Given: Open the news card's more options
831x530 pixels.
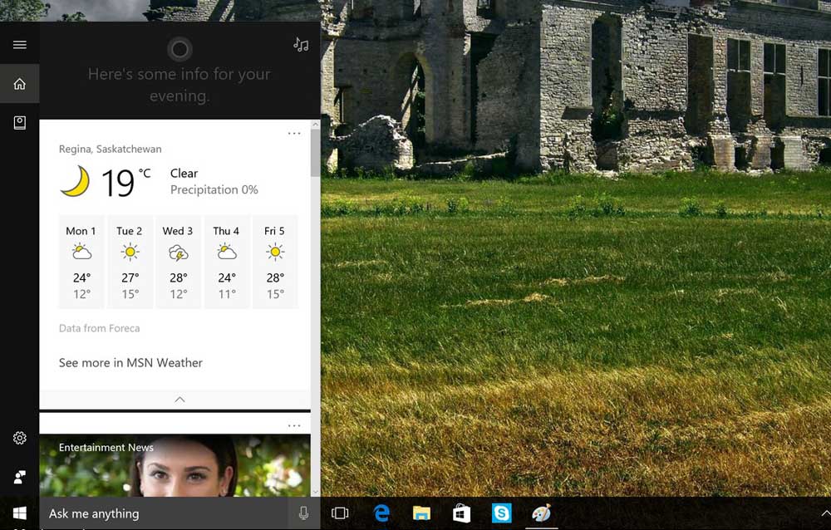Looking at the screenshot, I should (x=294, y=425).
